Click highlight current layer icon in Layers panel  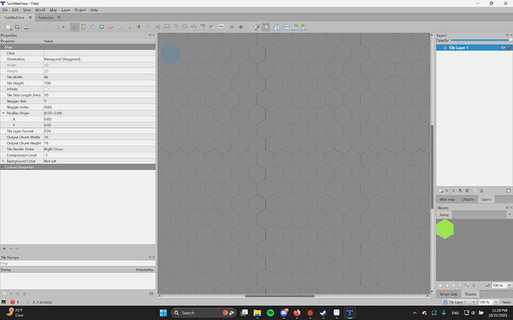[508, 191]
